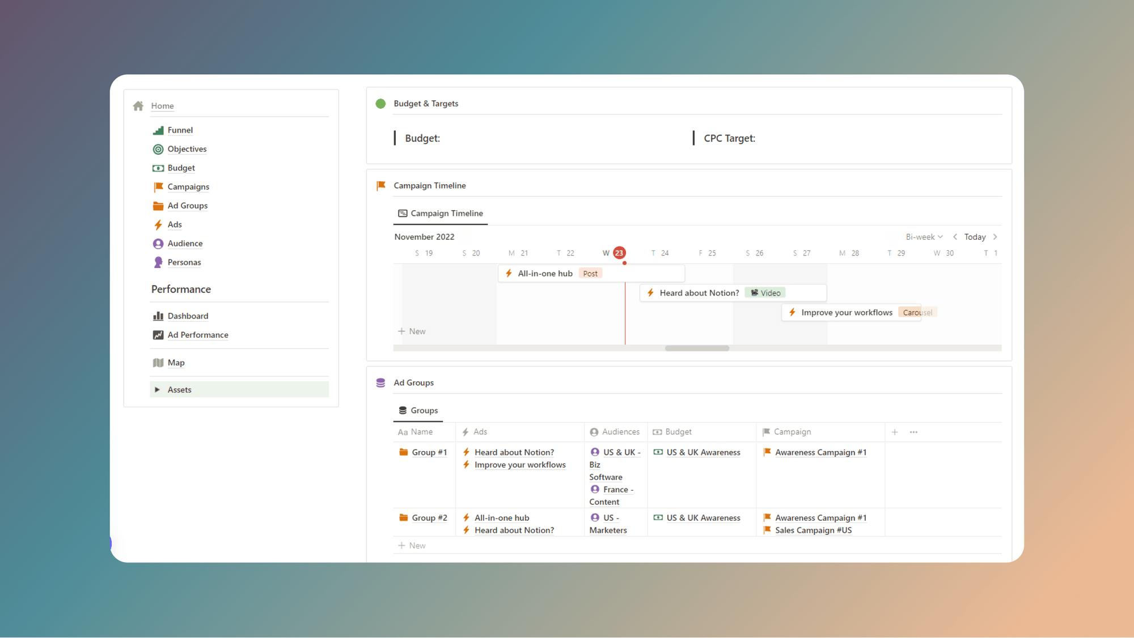Select the All-in-one hub timeline card
This screenshot has height=638, width=1134.
click(545, 273)
